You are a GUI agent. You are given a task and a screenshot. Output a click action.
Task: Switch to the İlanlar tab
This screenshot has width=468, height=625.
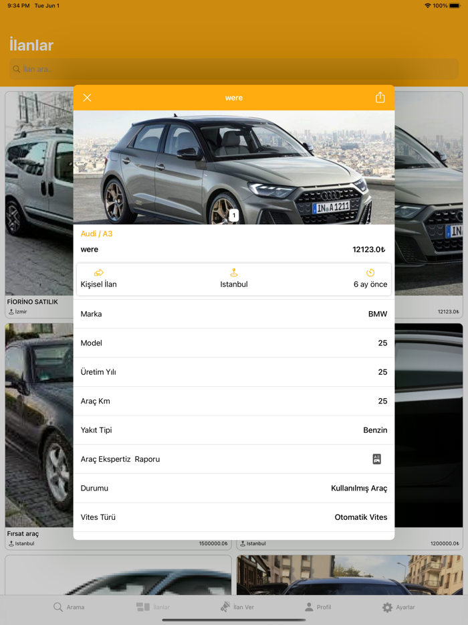(x=153, y=607)
